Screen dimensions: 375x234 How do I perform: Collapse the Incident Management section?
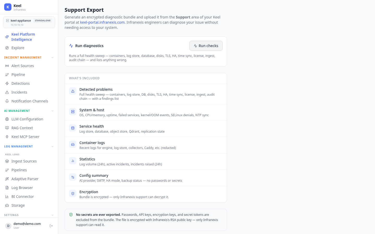(x=53, y=57)
